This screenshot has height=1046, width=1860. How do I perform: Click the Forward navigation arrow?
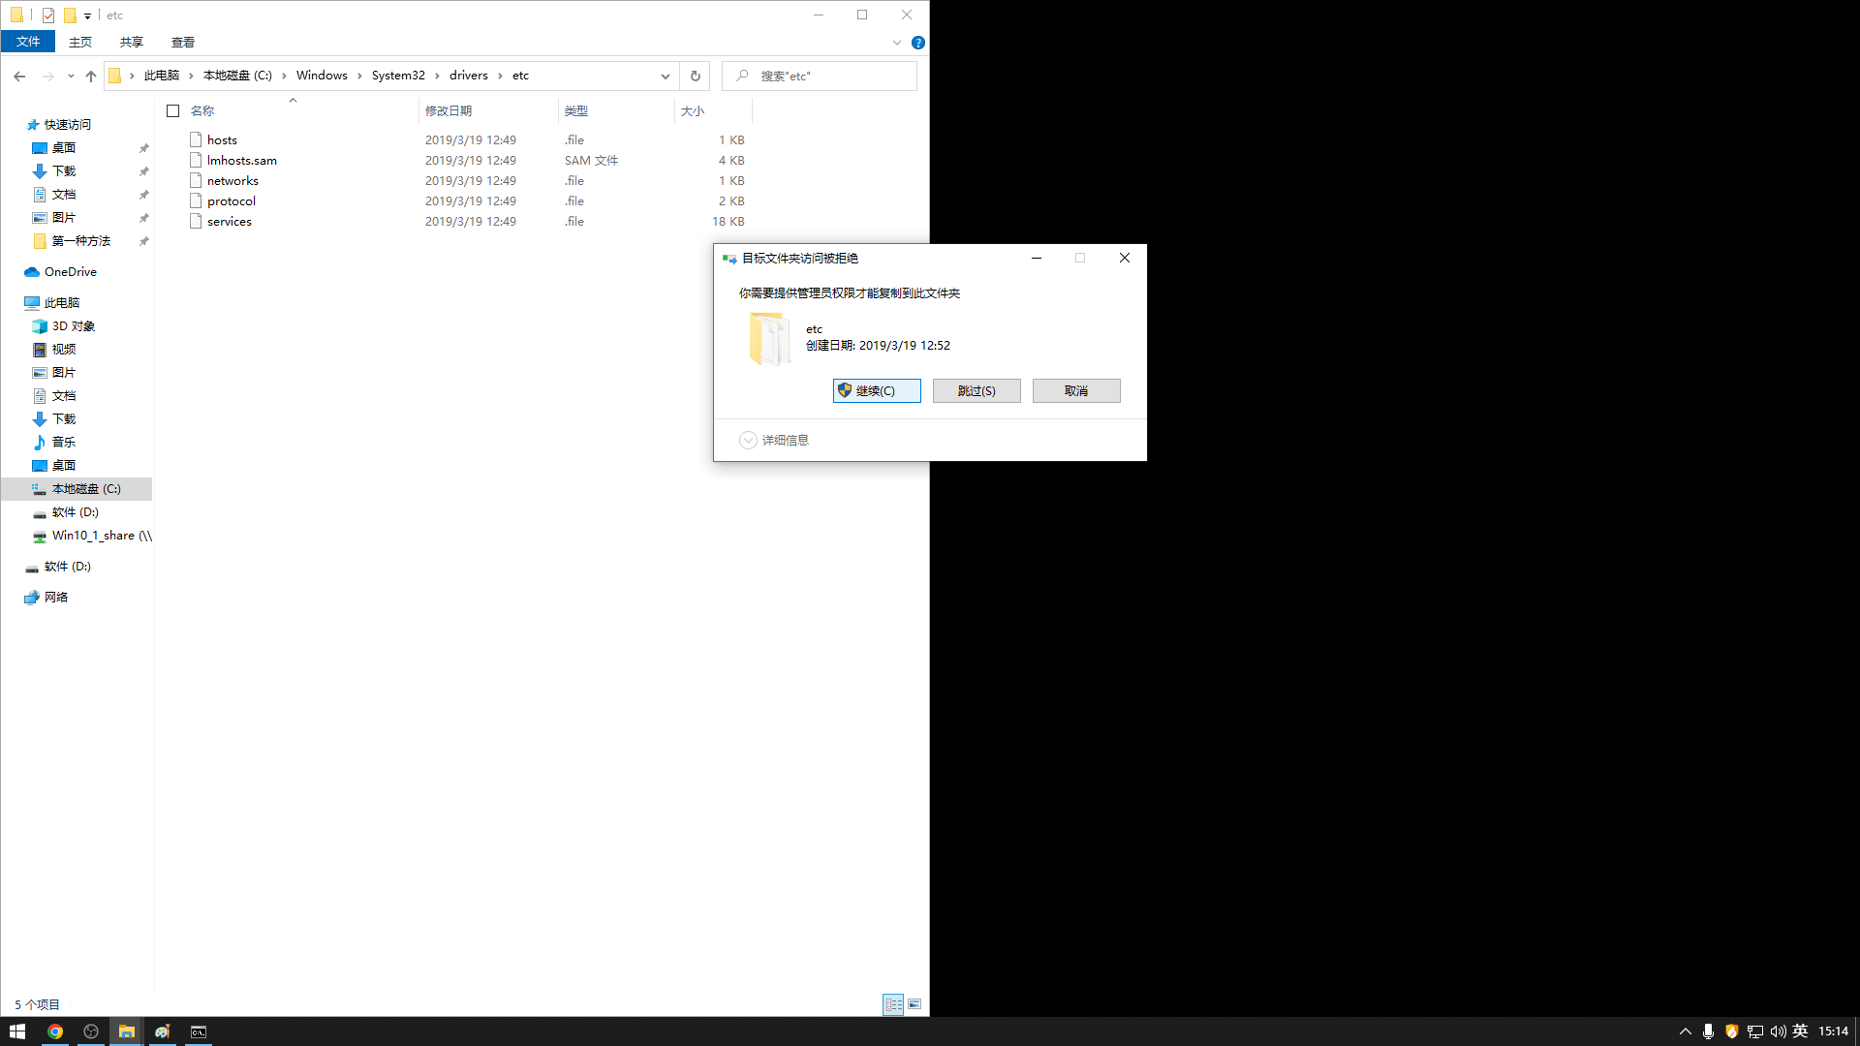tap(47, 76)
